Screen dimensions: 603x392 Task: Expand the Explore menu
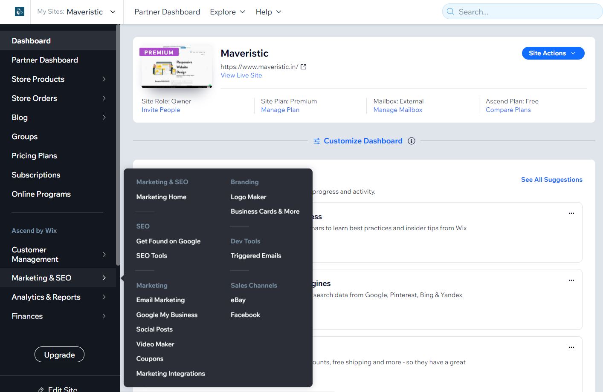click(227, 12)
